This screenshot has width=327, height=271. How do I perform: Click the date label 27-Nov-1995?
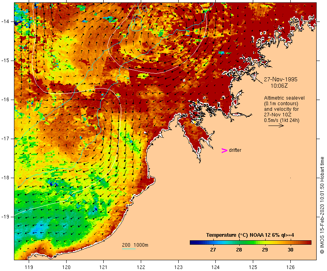(280, 79)
